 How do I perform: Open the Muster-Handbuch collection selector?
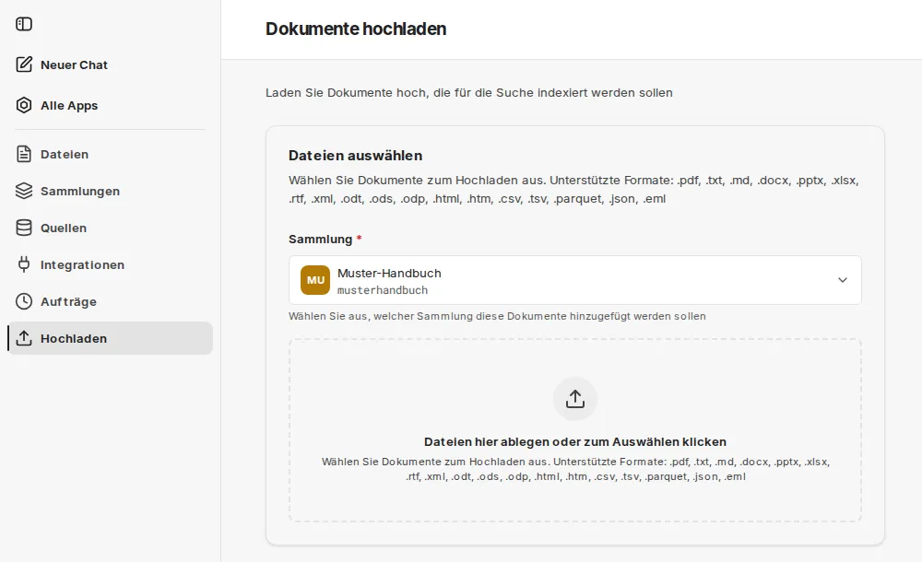pos(575,280)
